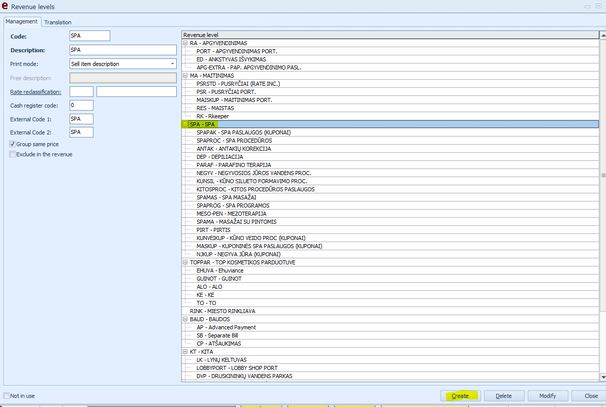Click the Code input field
Screen dimensions: 606x407
tap(90, 36)
